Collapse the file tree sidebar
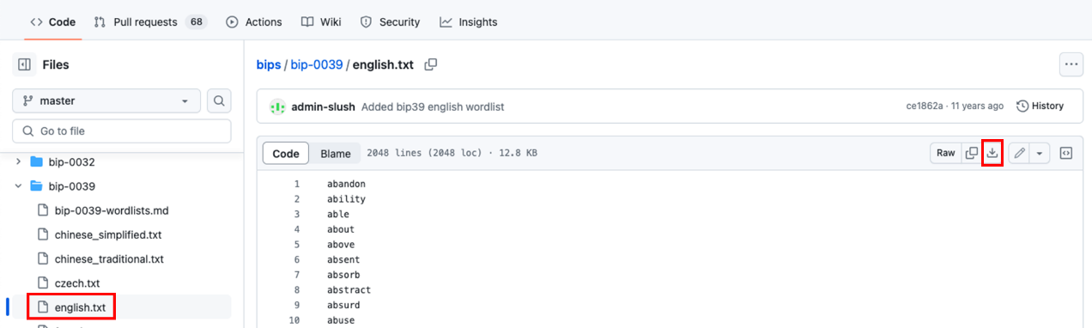Image resolution: width=1092 pixels, height=328 pixels. pyautogui.click(x=24, y=64)
